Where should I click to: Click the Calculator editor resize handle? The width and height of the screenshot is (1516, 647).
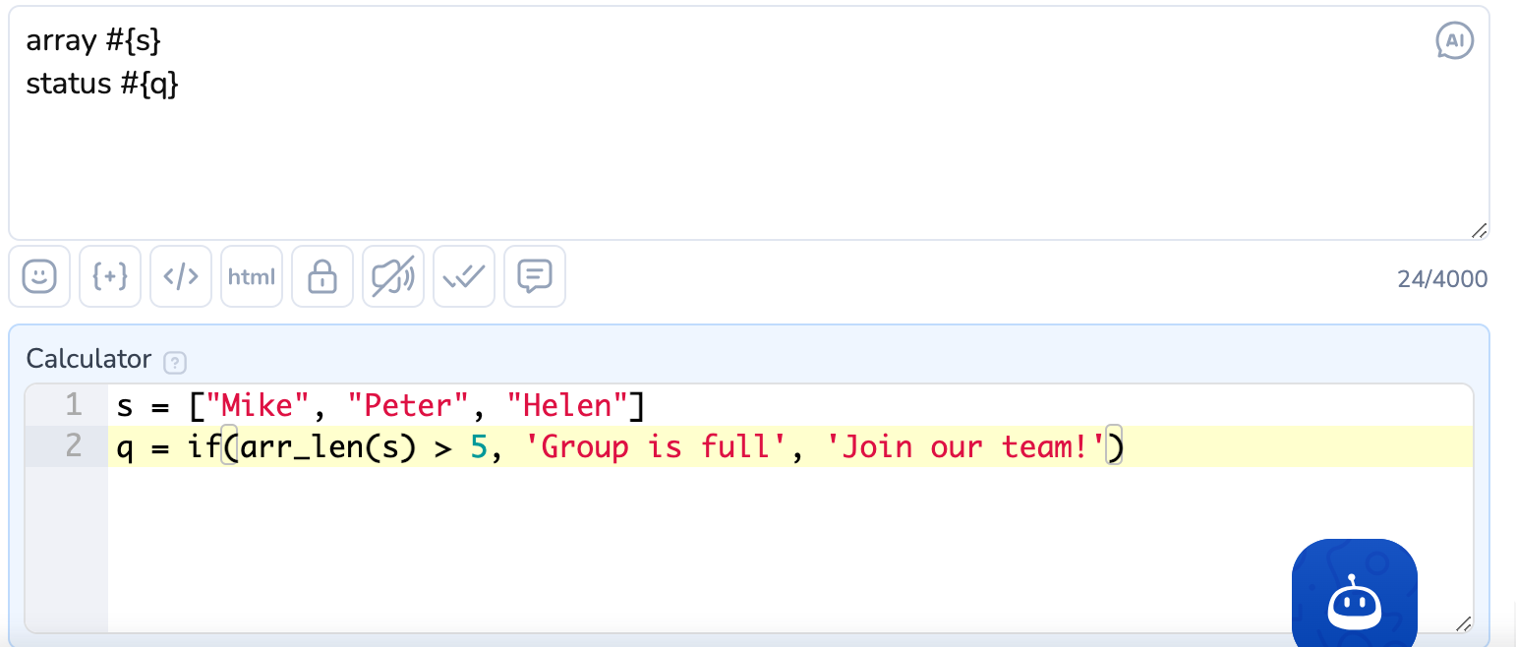click(x=1463, y=623)
